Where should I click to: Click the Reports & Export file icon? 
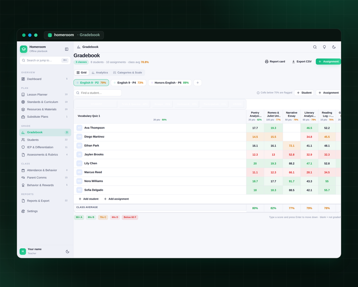23,201
